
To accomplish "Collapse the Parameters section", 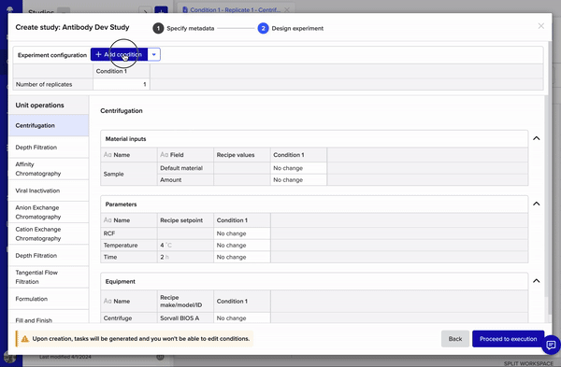I will pyautogui.click(x=537, y=204).
